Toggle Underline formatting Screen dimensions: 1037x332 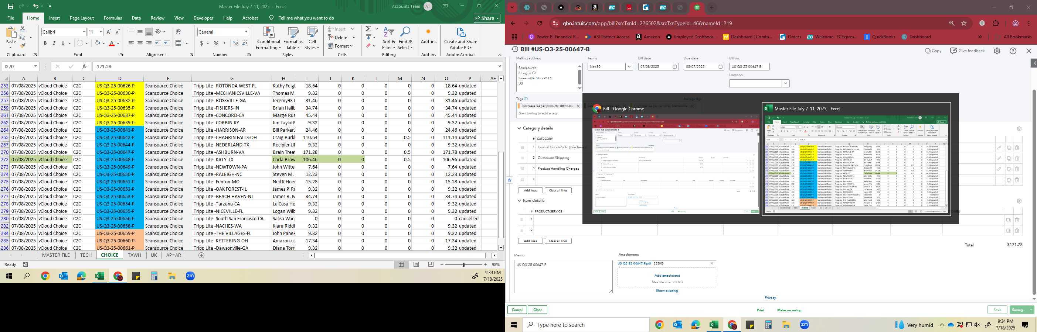click(63, 43)
